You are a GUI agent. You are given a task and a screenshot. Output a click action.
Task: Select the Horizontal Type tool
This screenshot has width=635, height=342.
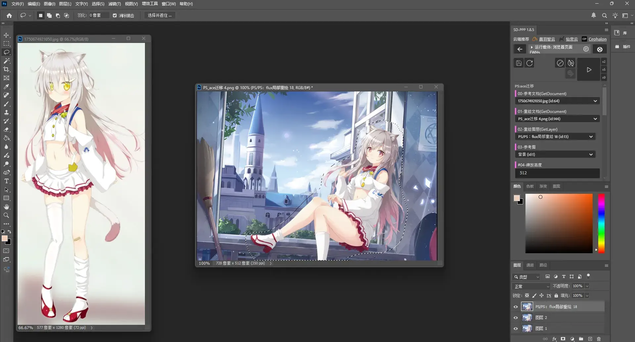[6, 181]
